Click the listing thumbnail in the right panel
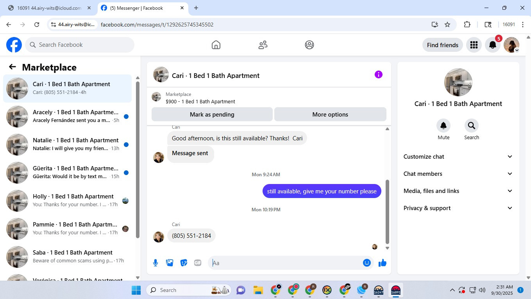The image size is (531, 299). click(x=458, y=82)
